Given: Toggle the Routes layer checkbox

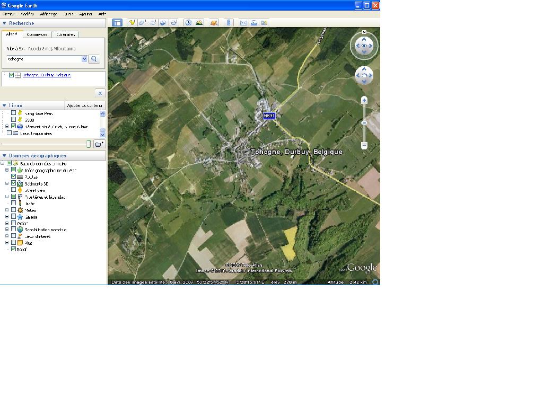Looking at the screenshot, I should [13, 176].
